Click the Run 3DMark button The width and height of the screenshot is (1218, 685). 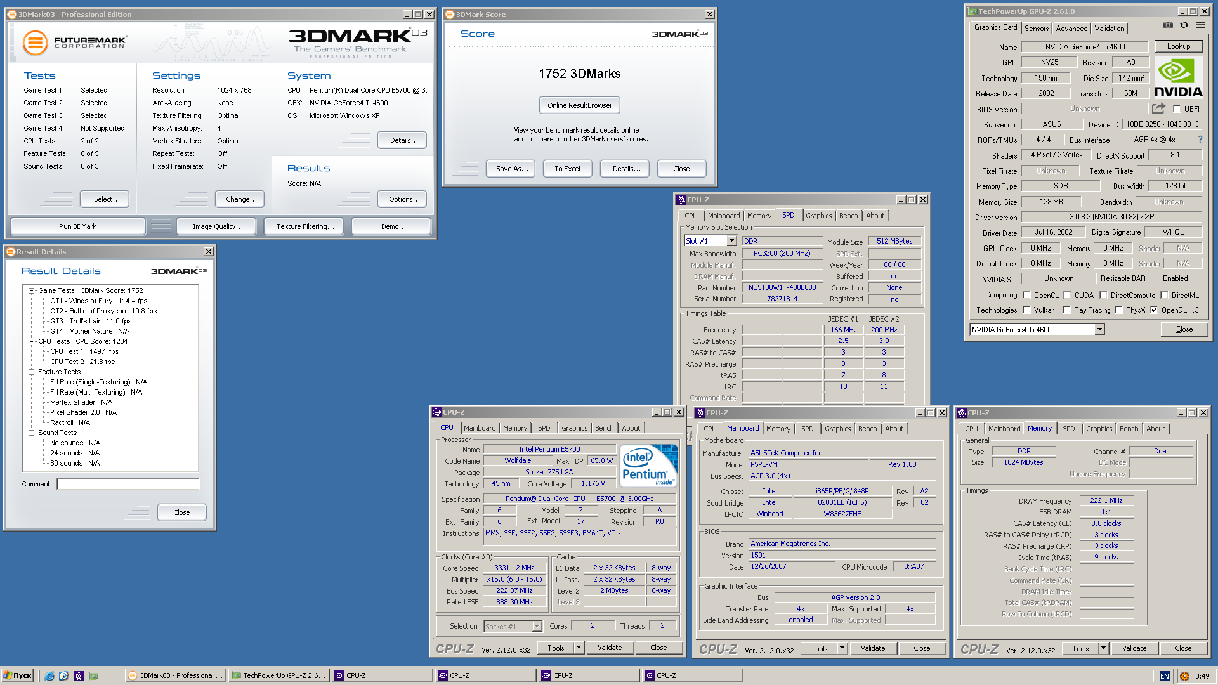pos(78,226)
